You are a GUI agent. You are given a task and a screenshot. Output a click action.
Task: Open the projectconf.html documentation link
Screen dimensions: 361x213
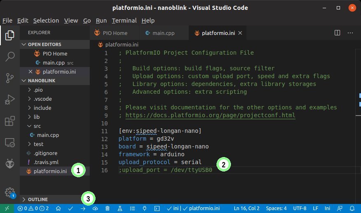click(x=210, y=115)
